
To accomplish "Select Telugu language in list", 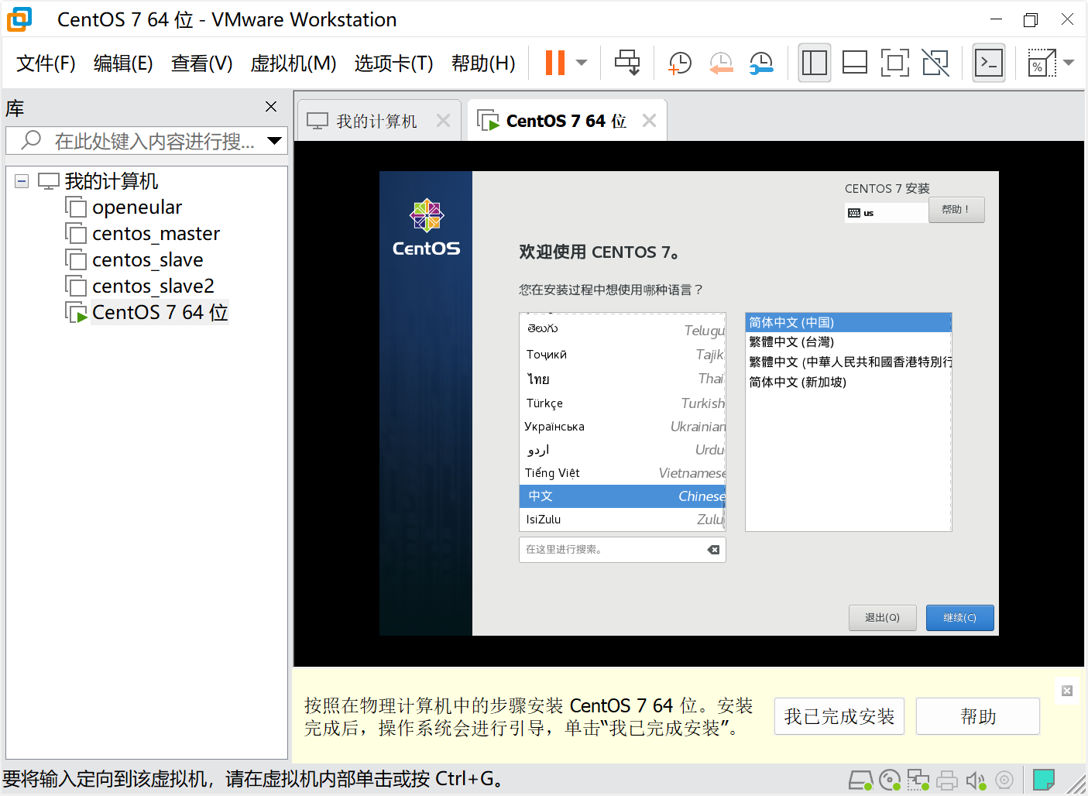I will (623, 329).
